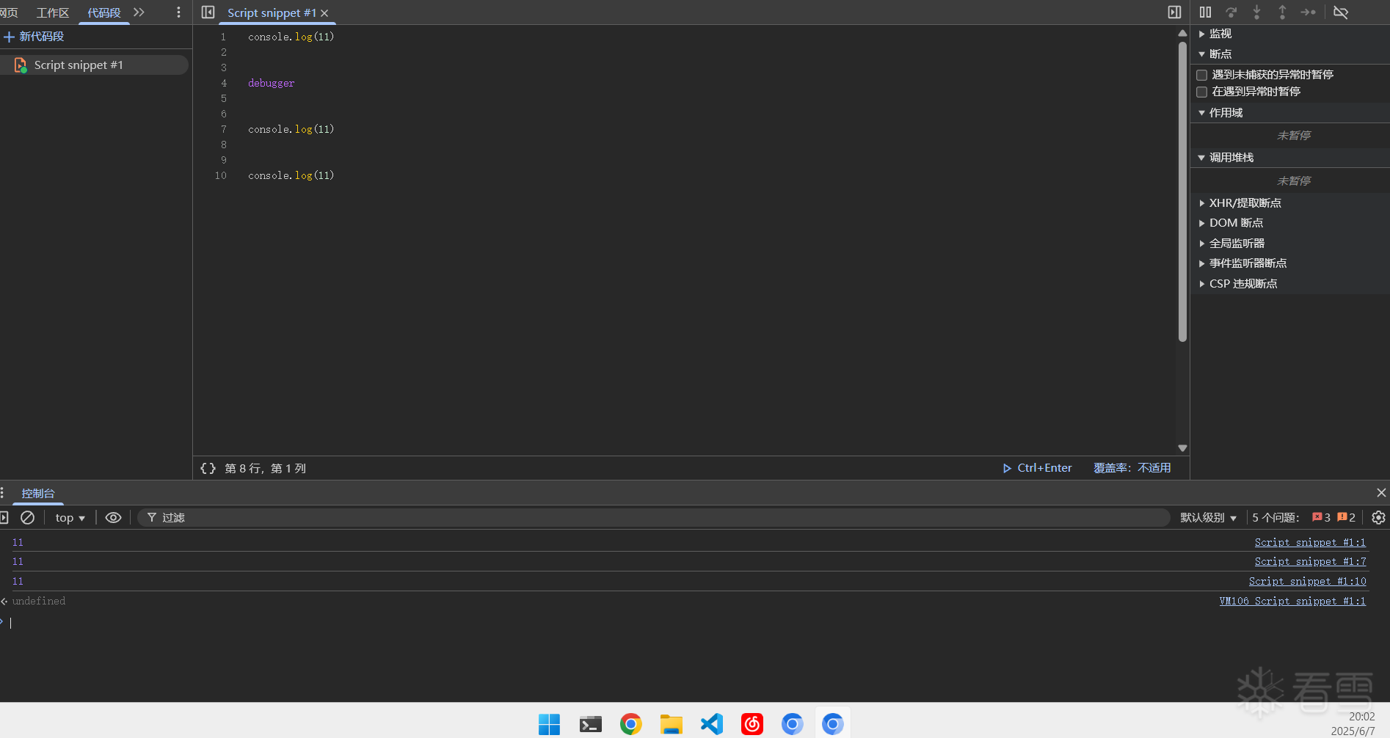Image resolution: width=1390 pixels, height=738 pixels.
Task: Click the orange issues counter showing 2
Action: tap(1346, 518)
